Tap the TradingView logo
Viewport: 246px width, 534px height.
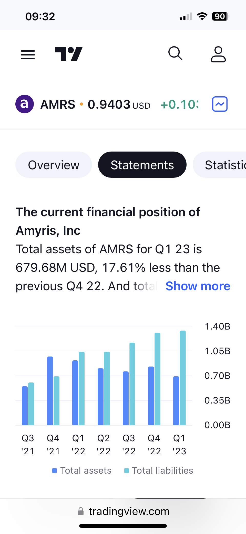pos(69,54)
